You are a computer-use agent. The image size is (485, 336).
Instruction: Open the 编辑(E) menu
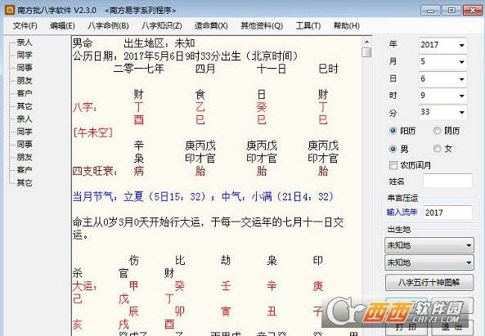62,25
